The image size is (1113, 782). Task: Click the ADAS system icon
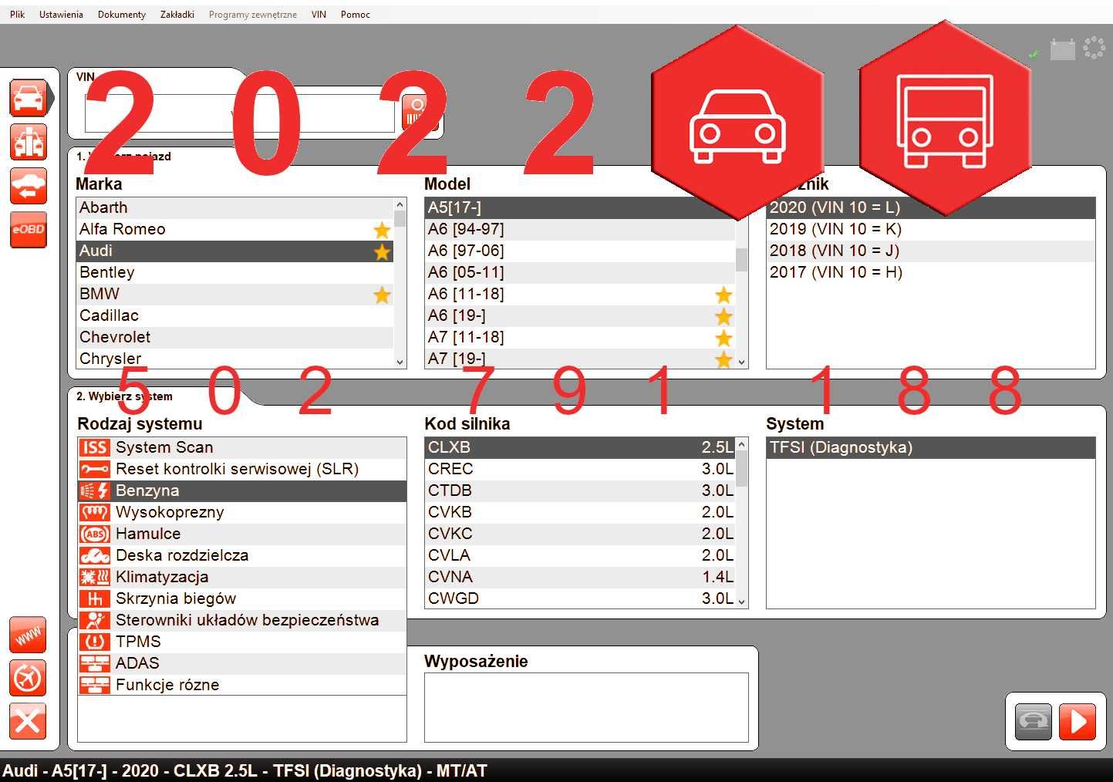[x=95, y=663]
